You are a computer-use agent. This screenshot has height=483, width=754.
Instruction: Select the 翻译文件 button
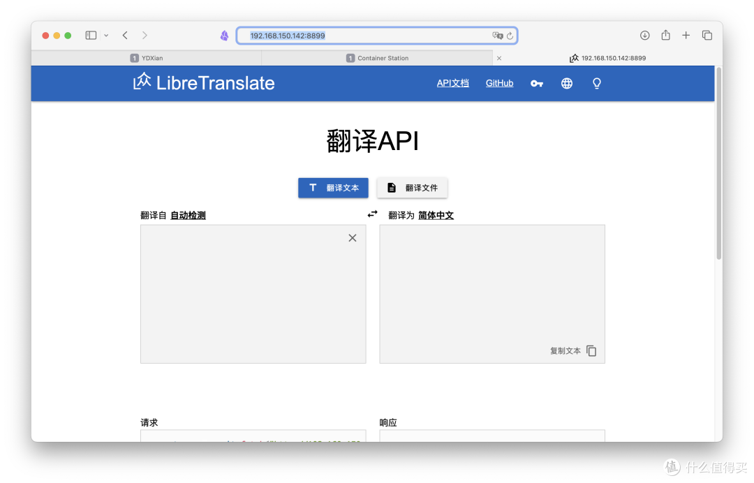point(412,188)
